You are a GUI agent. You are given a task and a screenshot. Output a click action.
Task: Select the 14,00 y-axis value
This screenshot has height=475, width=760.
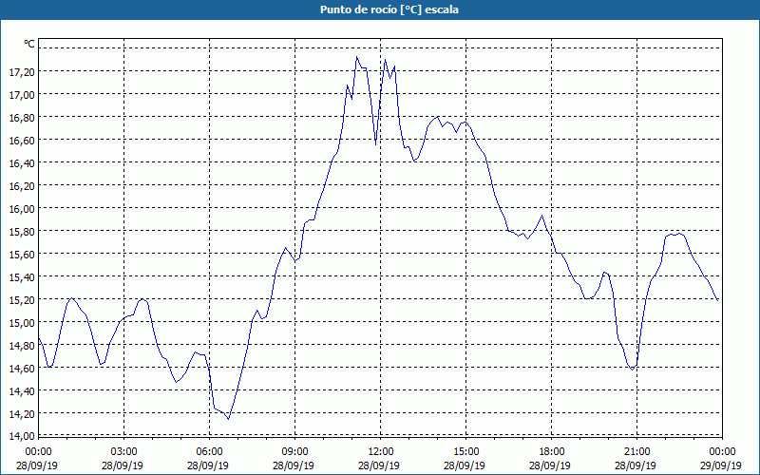[x=22, y=436]
